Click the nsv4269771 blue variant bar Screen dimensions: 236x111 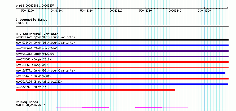pos(121,73)
